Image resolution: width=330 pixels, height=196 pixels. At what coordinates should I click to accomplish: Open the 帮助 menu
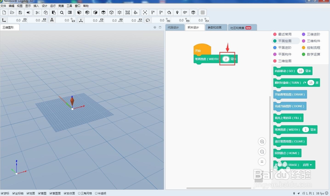pyautogui.click(x=86, y=6)
